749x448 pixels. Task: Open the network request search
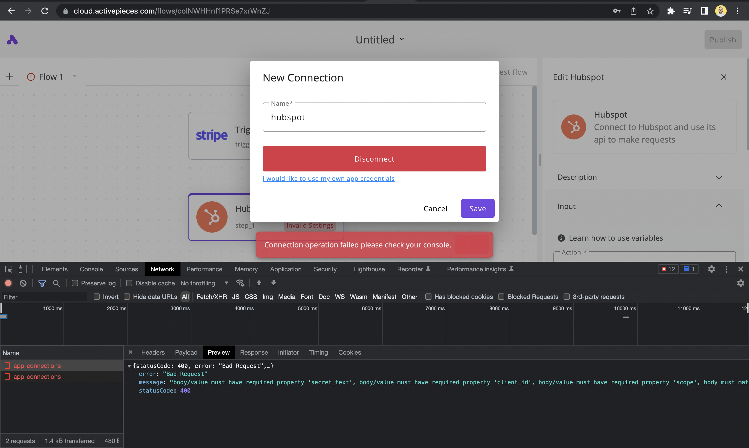tap(56, 283)
